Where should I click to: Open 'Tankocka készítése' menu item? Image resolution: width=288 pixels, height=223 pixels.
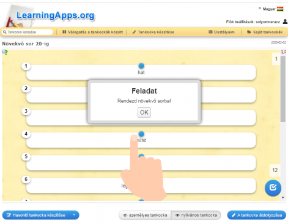coord(153,32)
